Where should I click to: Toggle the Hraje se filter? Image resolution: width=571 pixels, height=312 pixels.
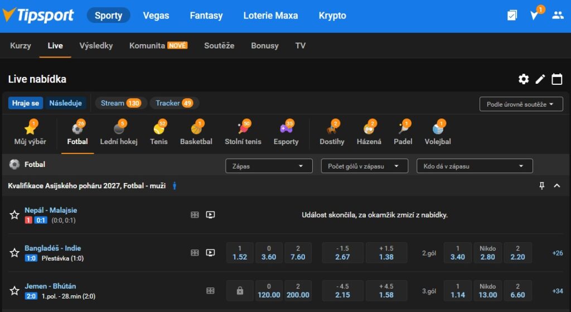pyautogui.click(x=26, y=103)
